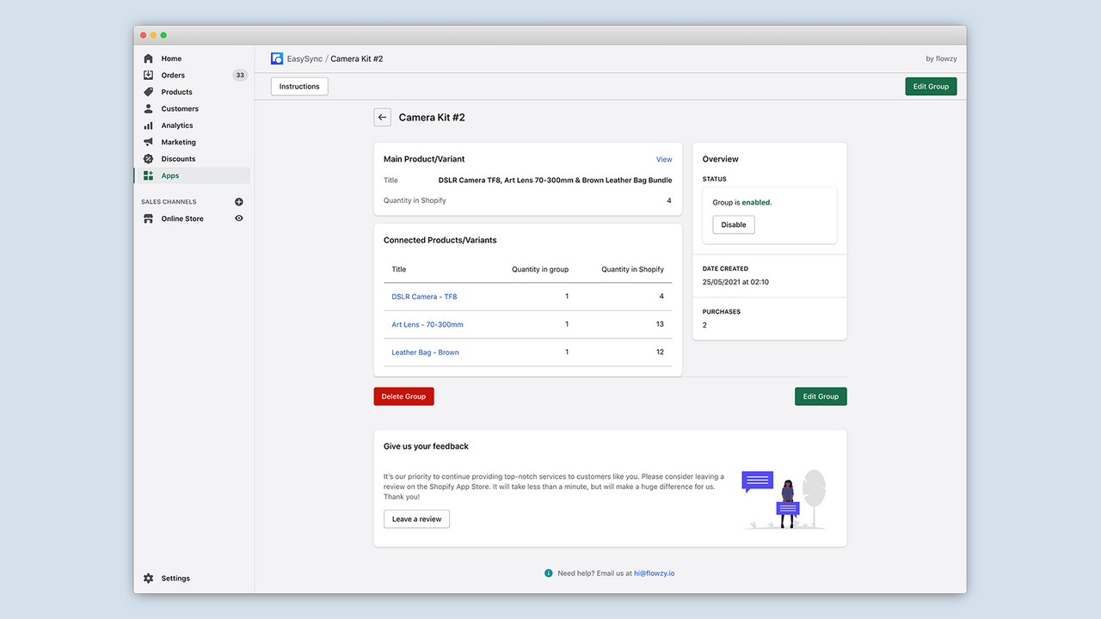
Task: Click Leave a review
Action: point(416,518)
